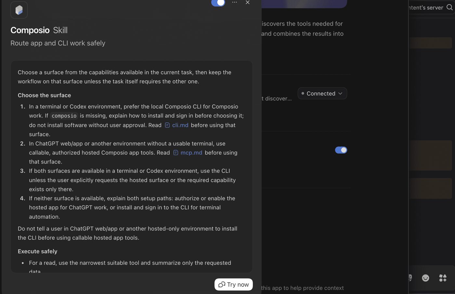Click the Composio cube logo icon

coord(19,10)
